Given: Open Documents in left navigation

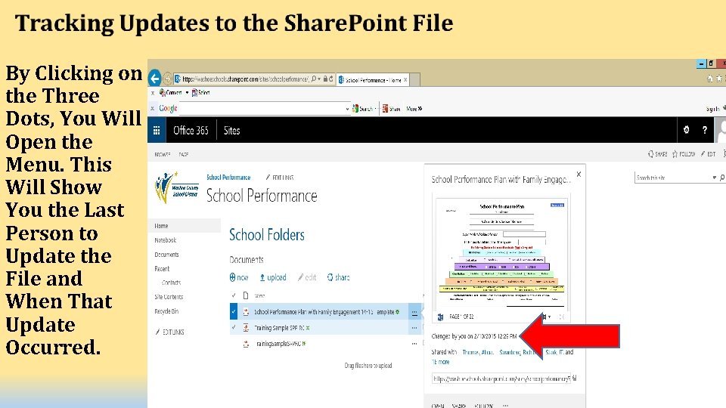Looking at the screenshot, I should (x=166, y=255).
